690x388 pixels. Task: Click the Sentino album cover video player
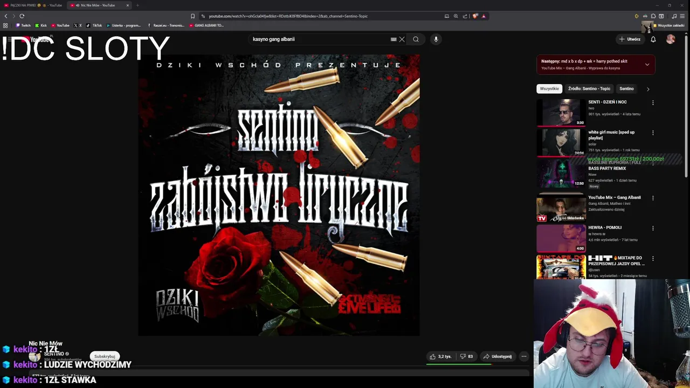[279, 195]
